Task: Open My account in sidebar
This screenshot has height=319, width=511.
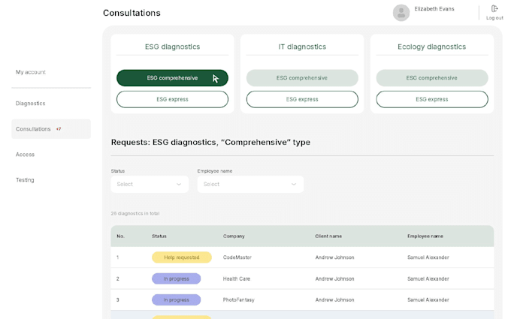Action: pyautogui.click(x=31, y=72)
